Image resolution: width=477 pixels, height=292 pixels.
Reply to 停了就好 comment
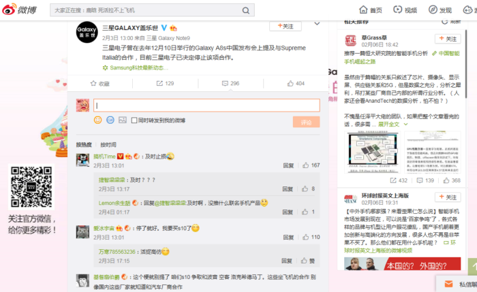tap(288, 238)
